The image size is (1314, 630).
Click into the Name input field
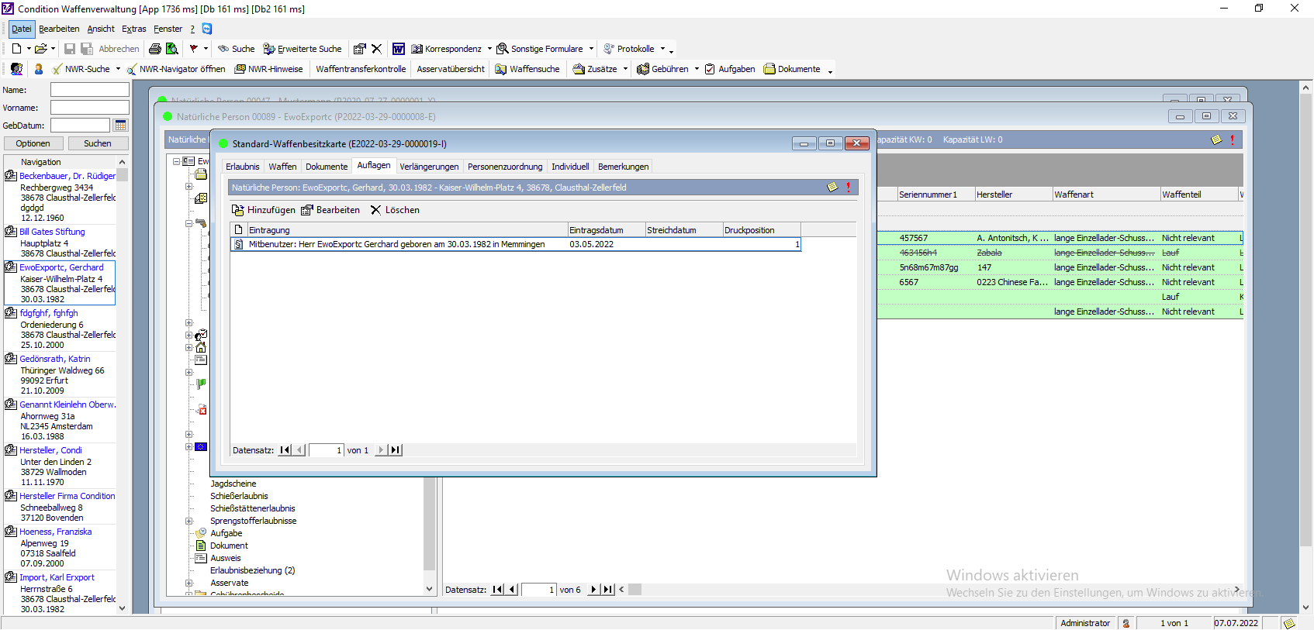point(89,90)
